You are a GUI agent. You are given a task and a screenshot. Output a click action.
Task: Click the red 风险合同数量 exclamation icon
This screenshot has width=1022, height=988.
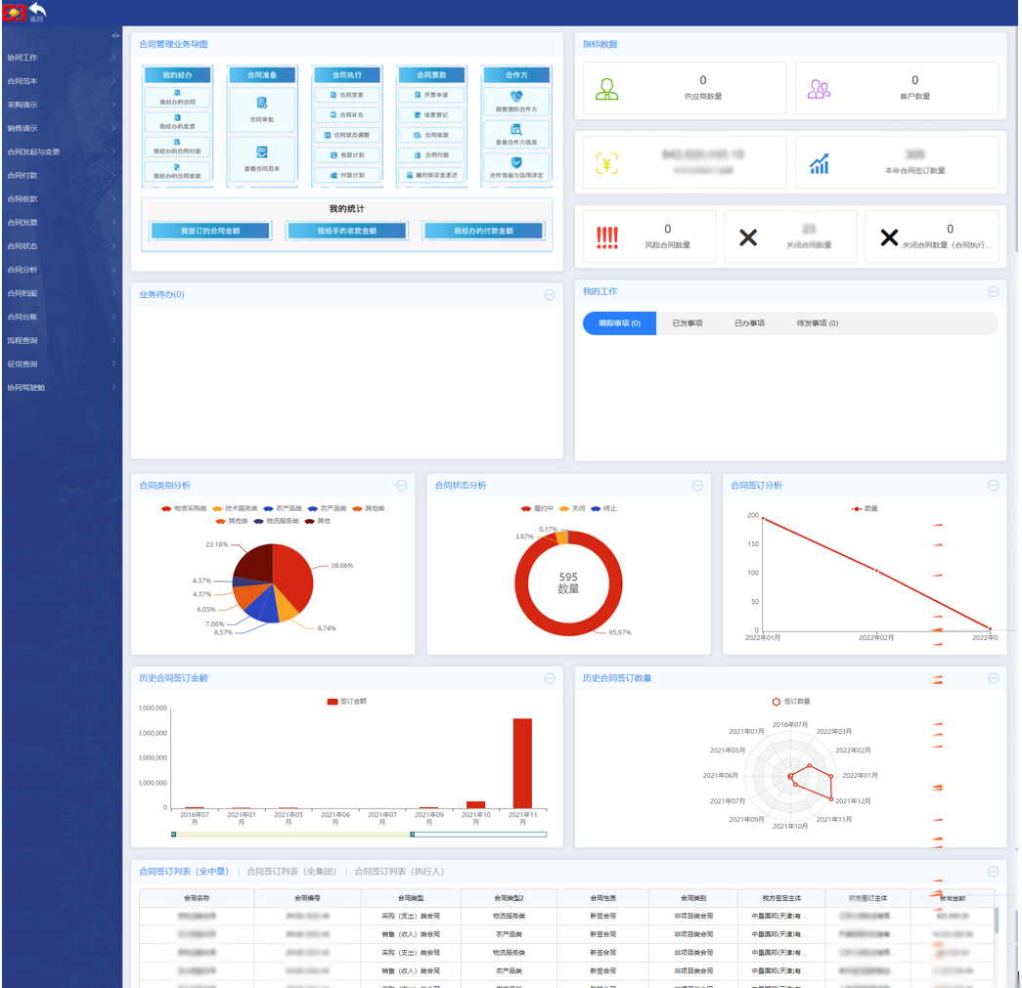click(x=606, y=237)
